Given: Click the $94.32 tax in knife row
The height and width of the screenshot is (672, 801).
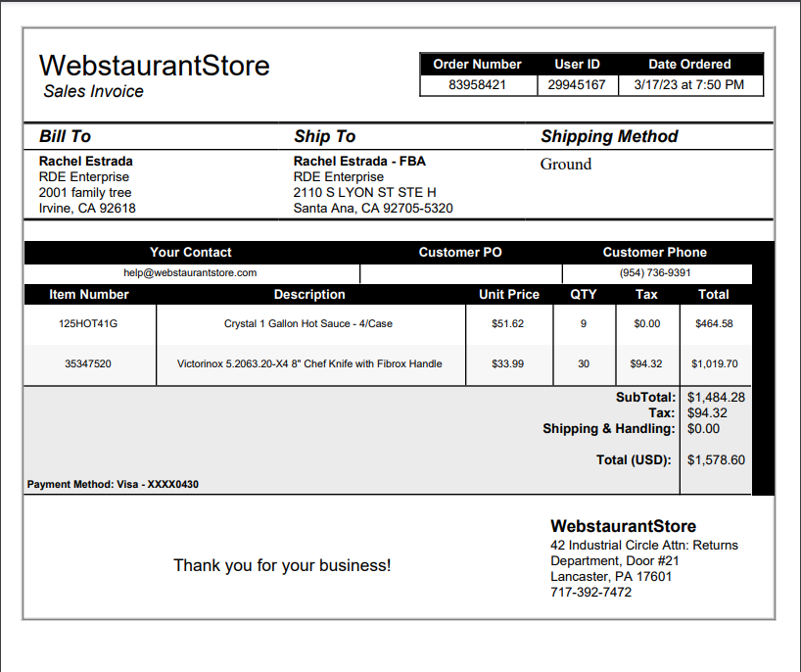Looking at the screenshot, I should [x=646, y=364].
